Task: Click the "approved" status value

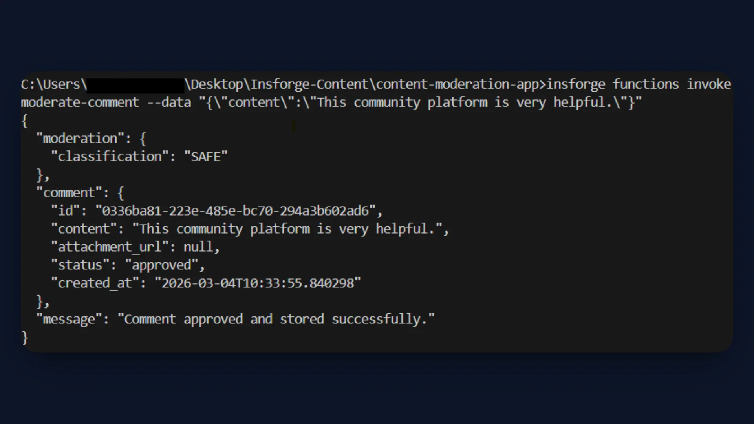Action: click(x=161, y=265)
